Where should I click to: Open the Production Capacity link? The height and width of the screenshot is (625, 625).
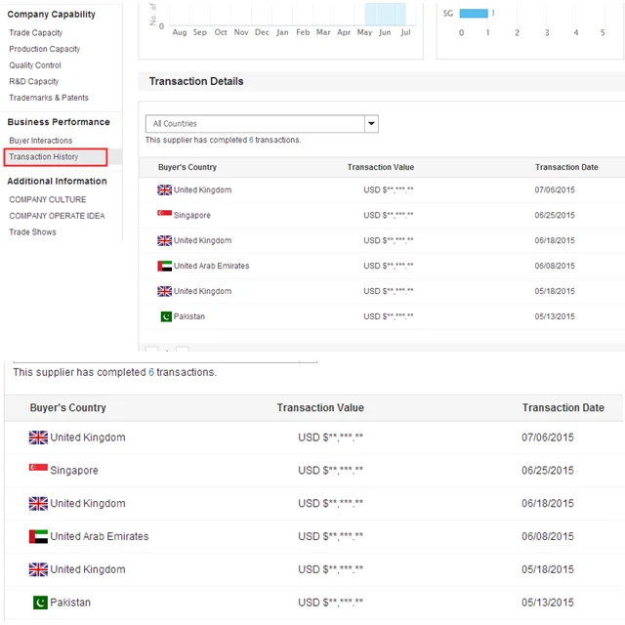[x=45, y=49]
